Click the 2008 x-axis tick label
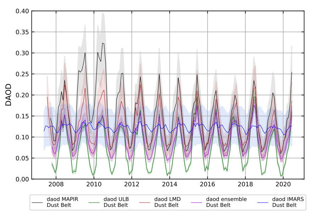The height and width of the screenshot is (215, 316). pos(56,185)
